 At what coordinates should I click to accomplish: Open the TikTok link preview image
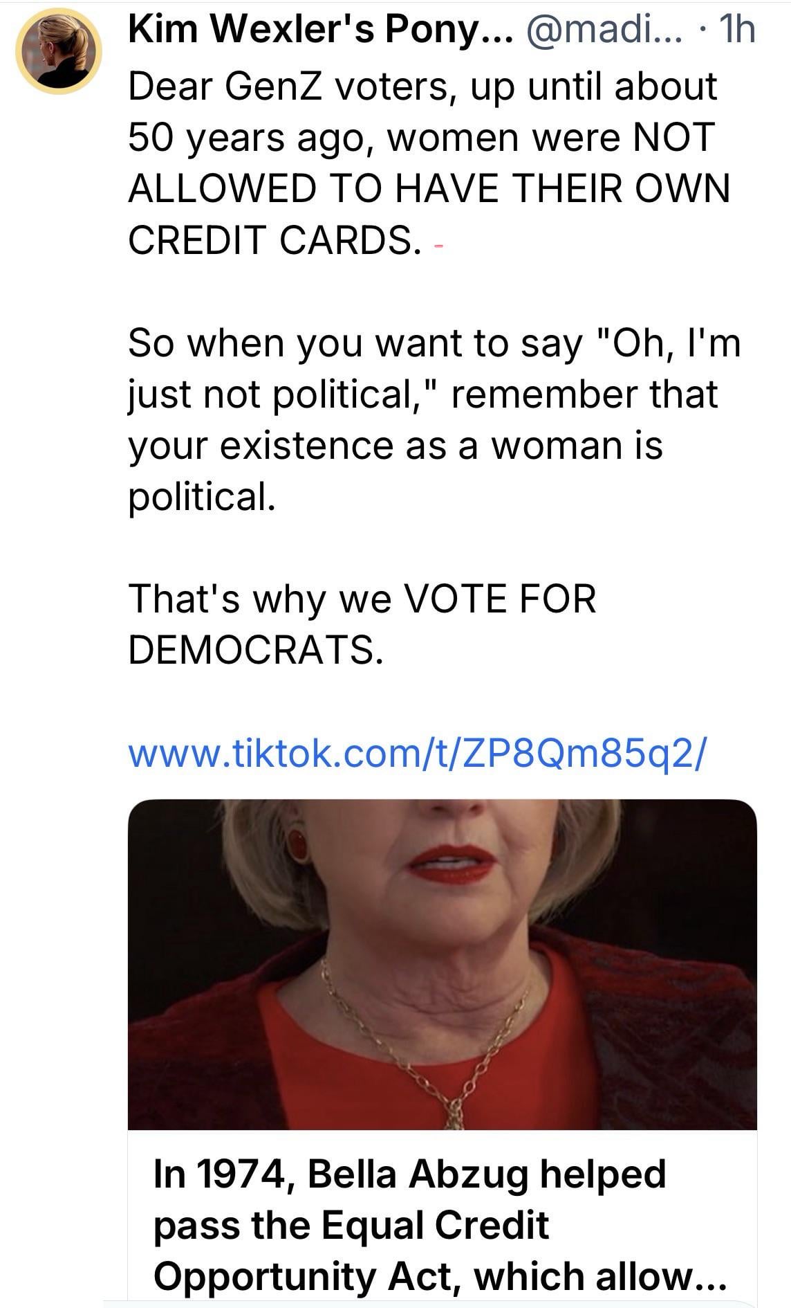point(443,965)
